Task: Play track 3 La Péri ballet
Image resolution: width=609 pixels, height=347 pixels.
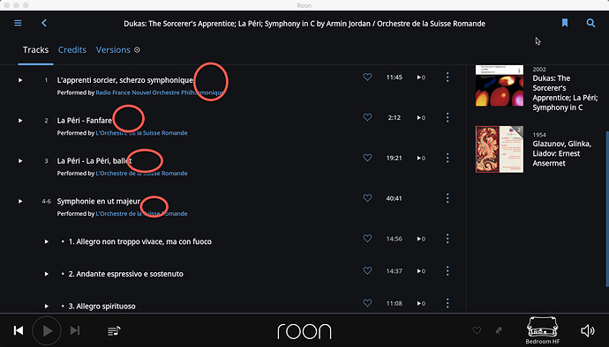Action: (x=20, y=161)
